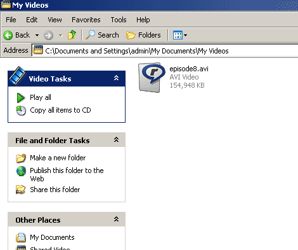The image size is (298, 250).
Task: Click the Search magnifier icon
Action: coord(90,35)
